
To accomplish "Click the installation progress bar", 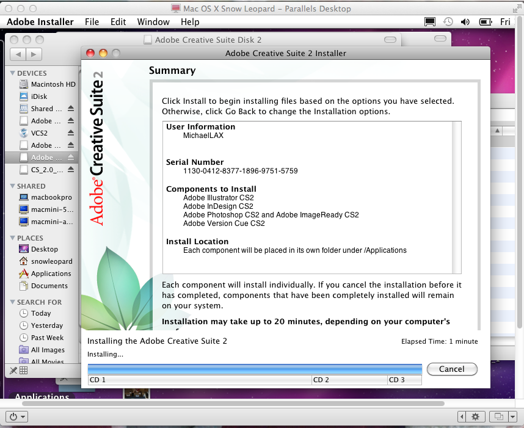I will pyautogui.click(x=255, y=369).
